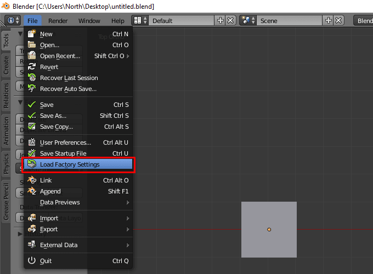The width and height of the screenshot is (373, 274).
Task: Add a new scene with plus
Action: coord(328,20)
